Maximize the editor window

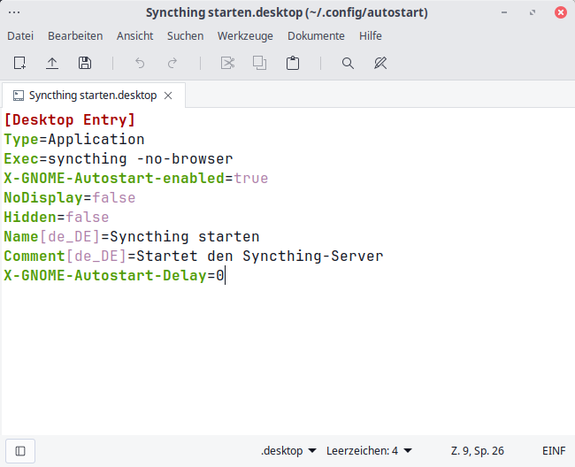pyautogui.click(x=533, y=12)
